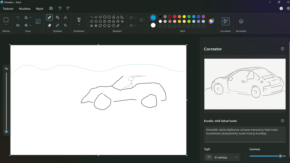This screenshot has width=290, height=163.
Task: Expand the Siveltimet brushes dropdown
Action: point(79,25)
